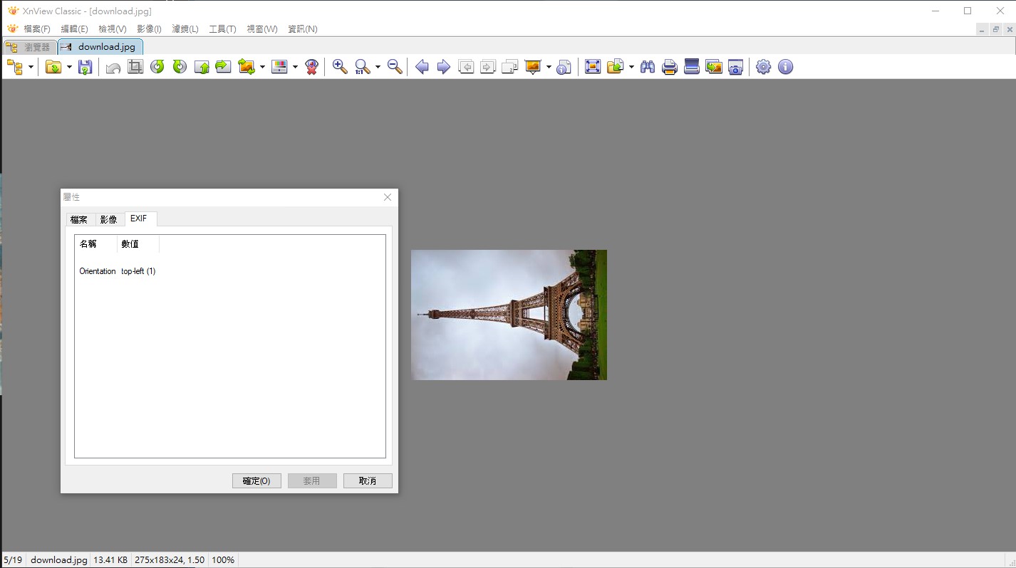
Task: Expand the export file dropdown arrow
Action: [631, 67]
